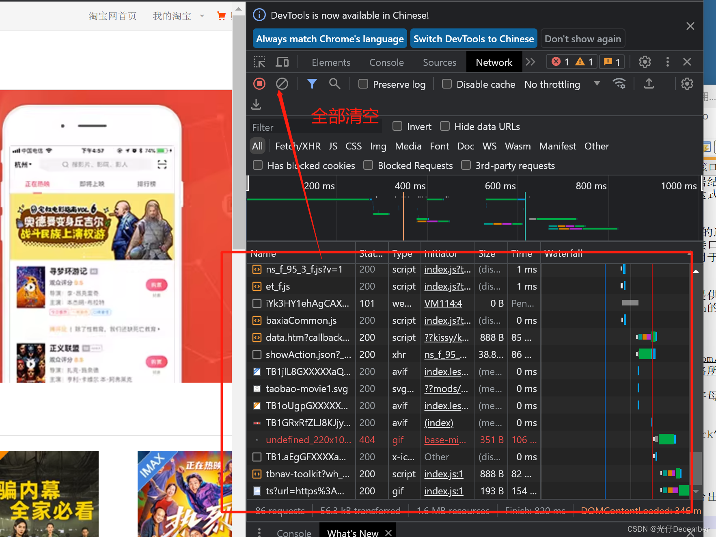Image resolution: width=716 pixels, height=537 pixels.
Task: Open network conditions wifi icon
Action: pos(619,84)
